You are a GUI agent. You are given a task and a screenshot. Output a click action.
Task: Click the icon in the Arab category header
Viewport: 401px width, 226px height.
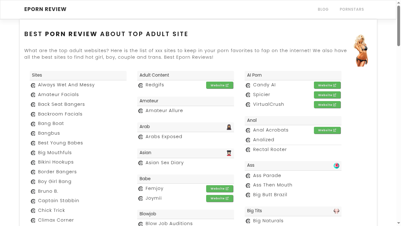(229, 127)
